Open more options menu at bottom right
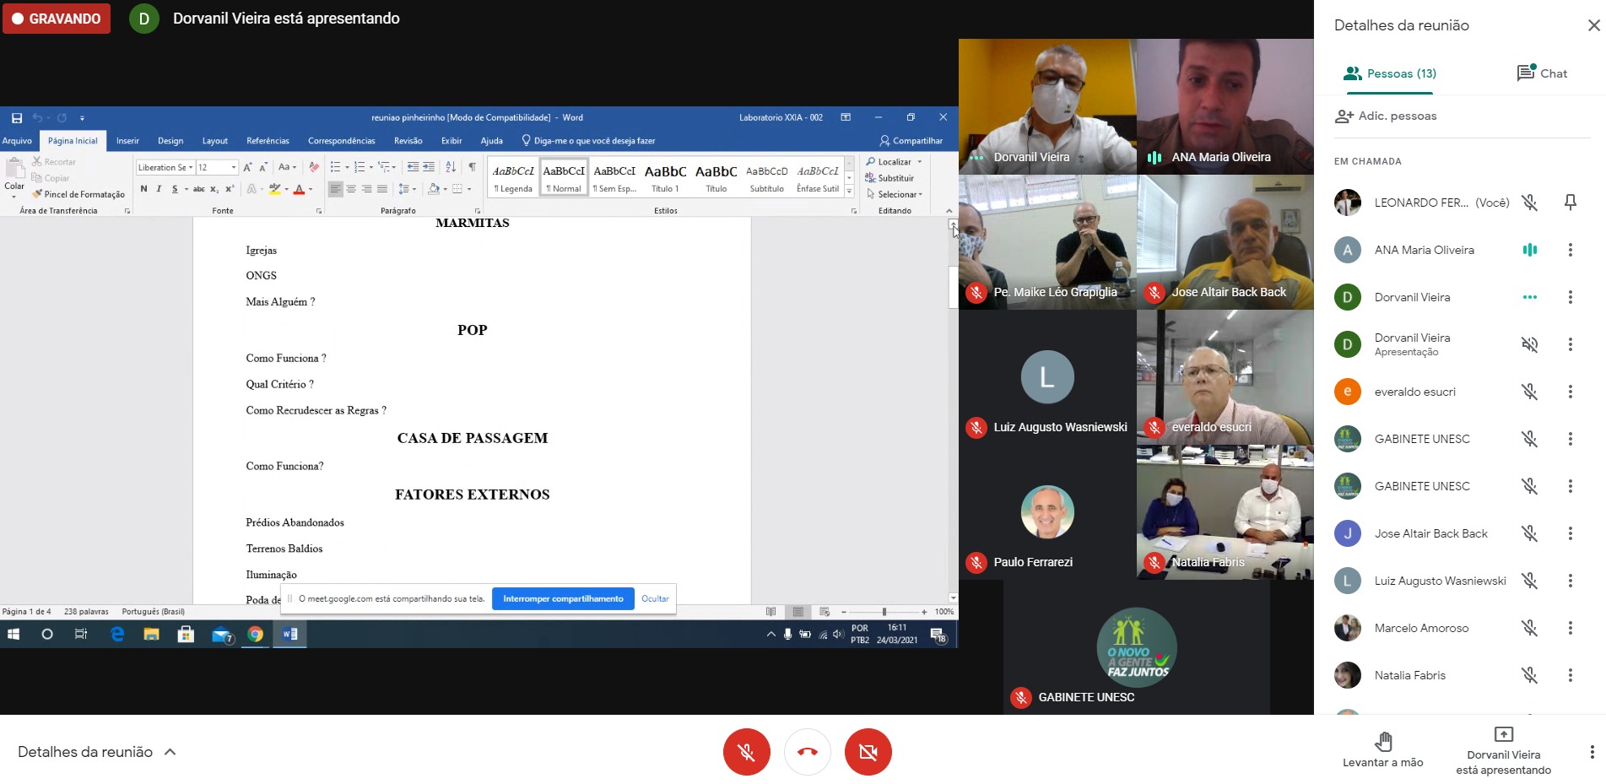The height and width of the screenshot is (784, 1606). coord(1591,752)
